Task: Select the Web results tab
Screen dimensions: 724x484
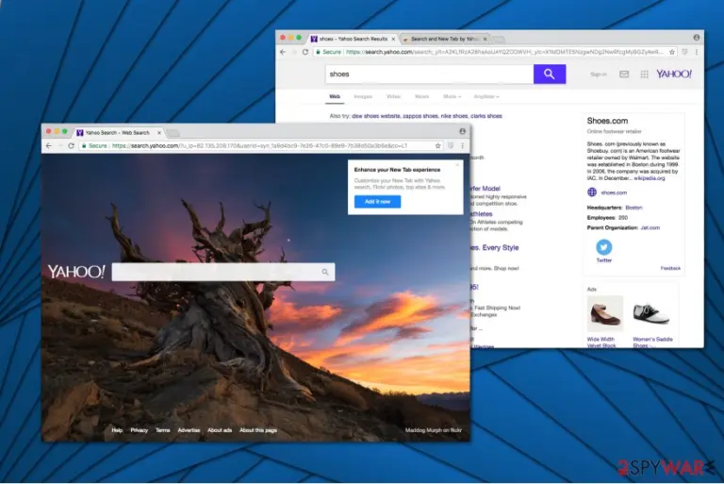Action: pos(335,96)
